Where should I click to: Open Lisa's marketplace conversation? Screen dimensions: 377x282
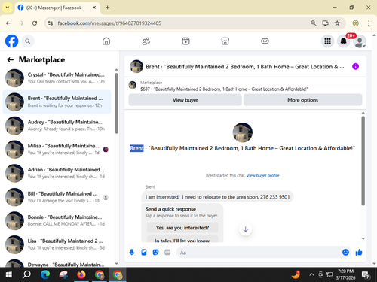(57, 244)
